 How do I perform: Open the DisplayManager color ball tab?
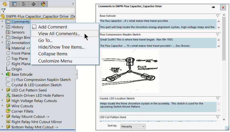43,4
